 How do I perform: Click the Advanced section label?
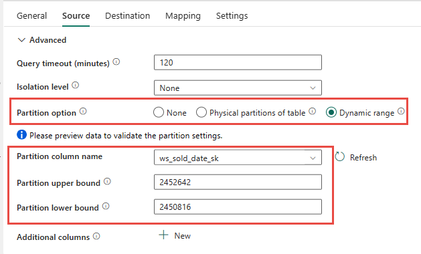pos(48,40)
